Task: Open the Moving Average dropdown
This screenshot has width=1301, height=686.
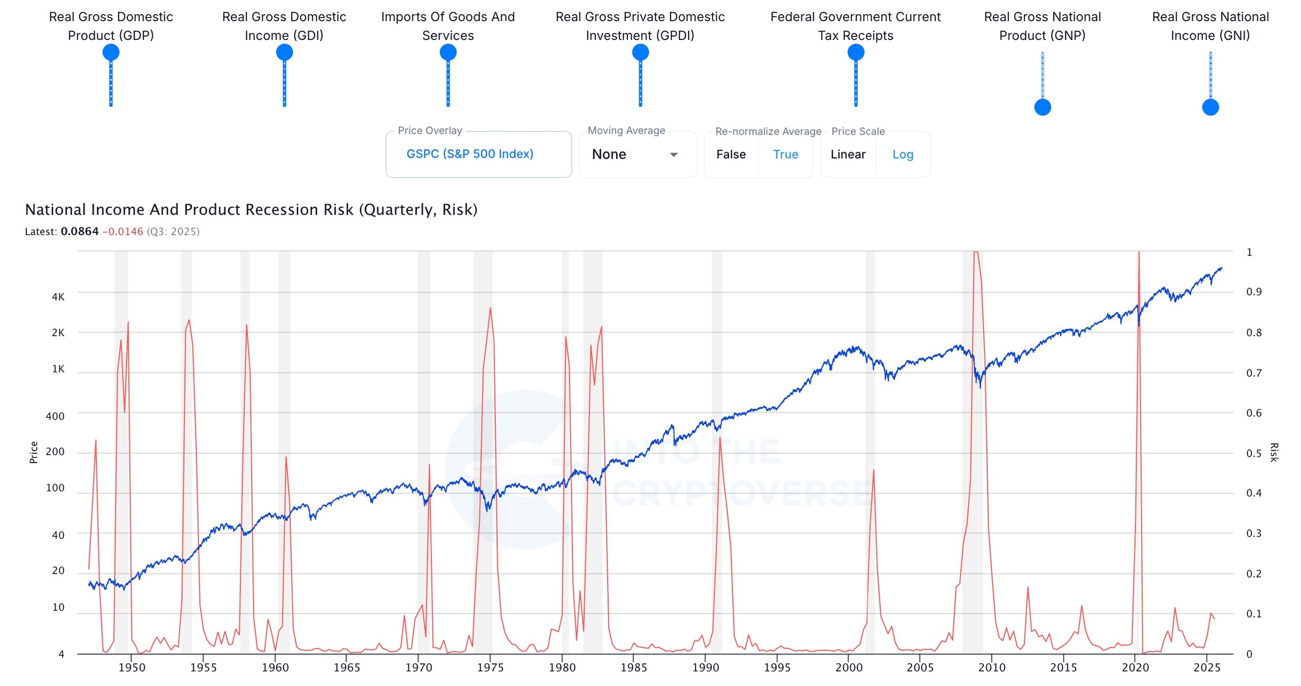Action: (635, 154)
